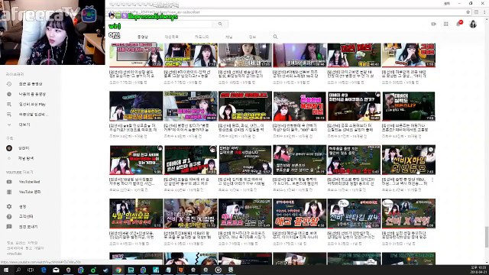The width and height of the screenshot is (489, 275).
Task: Switch to Google Chrome on taskbar
Action: pyautogui.click(x=118, y=270)
